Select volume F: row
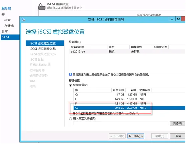The width and height of the screenshot is (186, 144). [x=129, y=104]
